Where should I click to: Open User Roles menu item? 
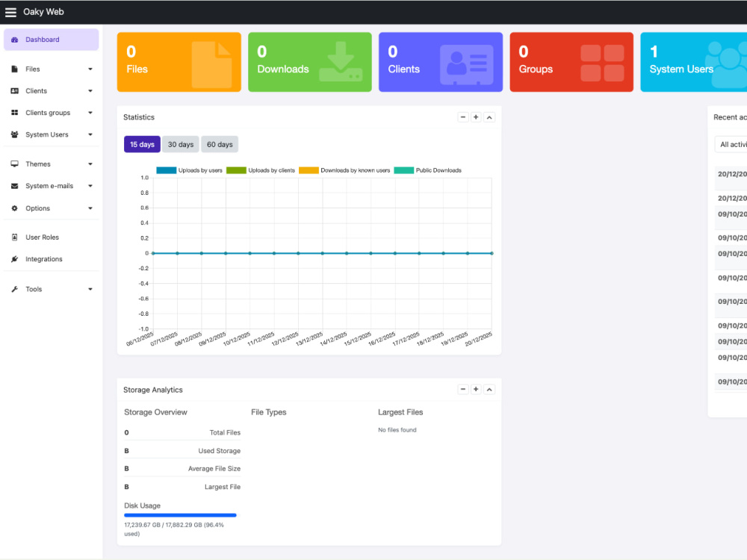(x=52, y=237)
